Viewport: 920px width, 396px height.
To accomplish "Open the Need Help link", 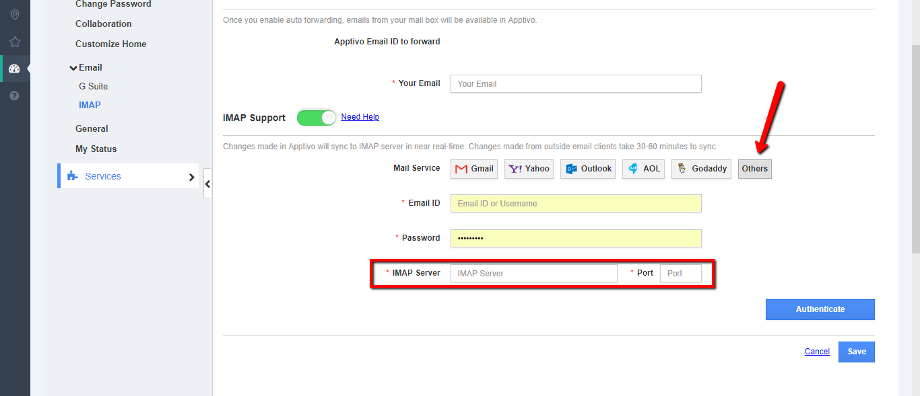I will coord(360,117).
